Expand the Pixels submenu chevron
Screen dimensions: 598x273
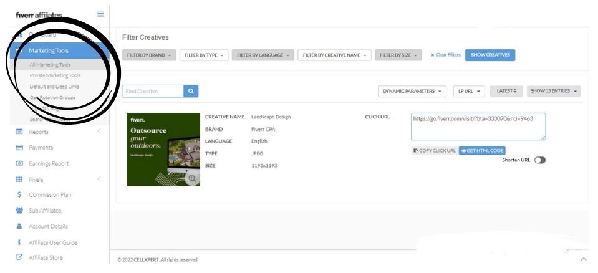click(99, 179)
